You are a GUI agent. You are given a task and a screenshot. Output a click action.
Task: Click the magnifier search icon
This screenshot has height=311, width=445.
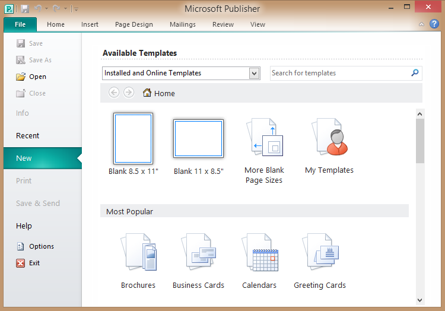point(415,73)
